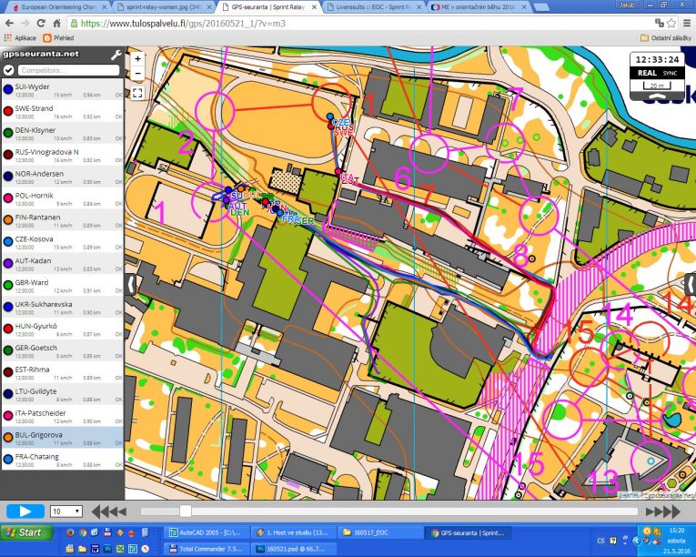696x557 pixels.
Task: Go forward in browser history
Action: [x=25, y=24]
